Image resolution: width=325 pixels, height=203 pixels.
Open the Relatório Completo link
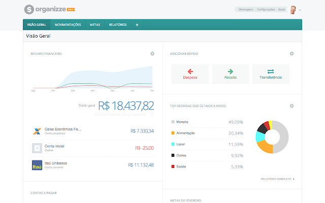(x=277, y=179)
